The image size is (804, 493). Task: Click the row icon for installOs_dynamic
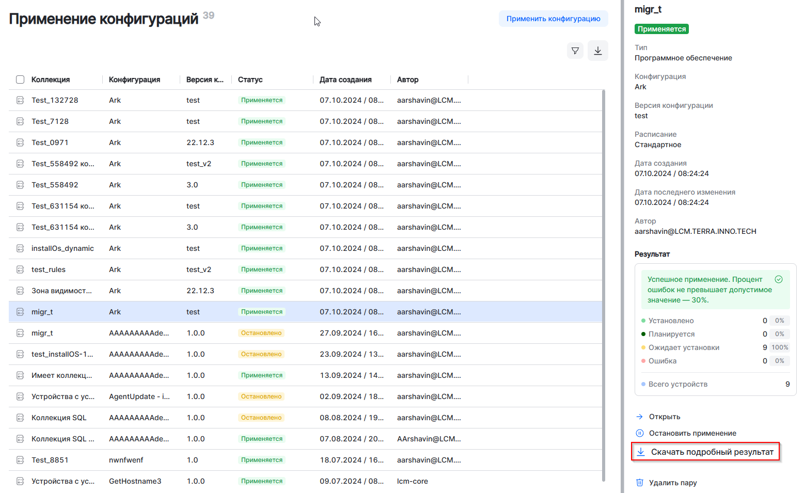point(20,248)
